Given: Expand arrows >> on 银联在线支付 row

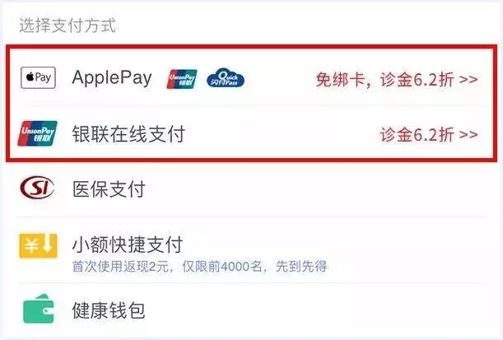Looking at the screenshot, I should click(468, 134).
